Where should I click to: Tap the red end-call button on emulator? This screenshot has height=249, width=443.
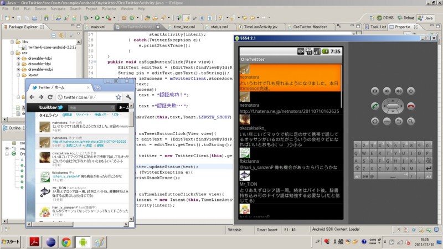(411, 106)
